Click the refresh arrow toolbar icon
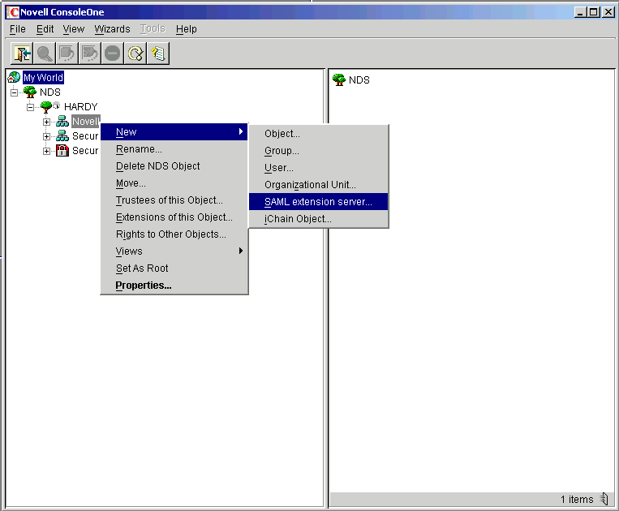The height and width of the screenshot is (511, 619). point(135,54)
